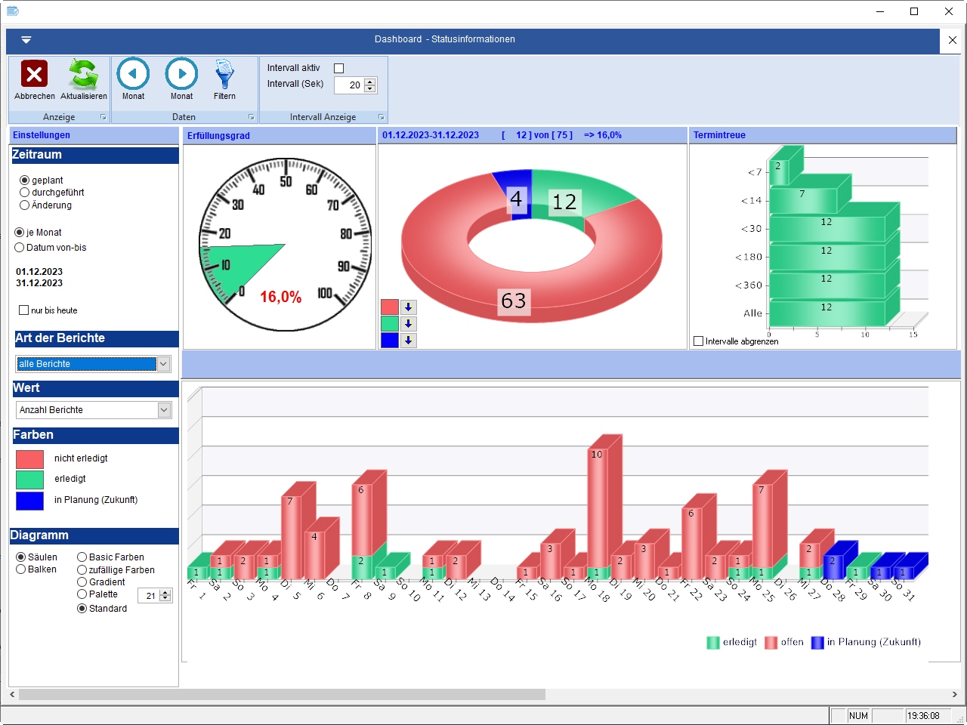Expand the 'Anzahl Berichte' combo box
This screenshot has height=725, width=967.
pos(164,410)
